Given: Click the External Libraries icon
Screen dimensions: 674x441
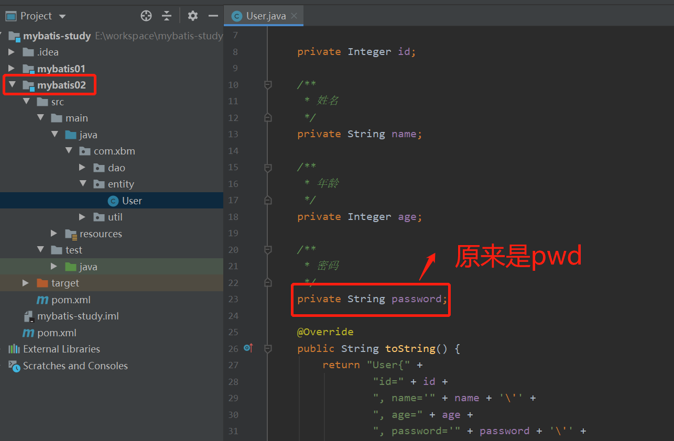Looking at the screenshot, I should (14, 349).
